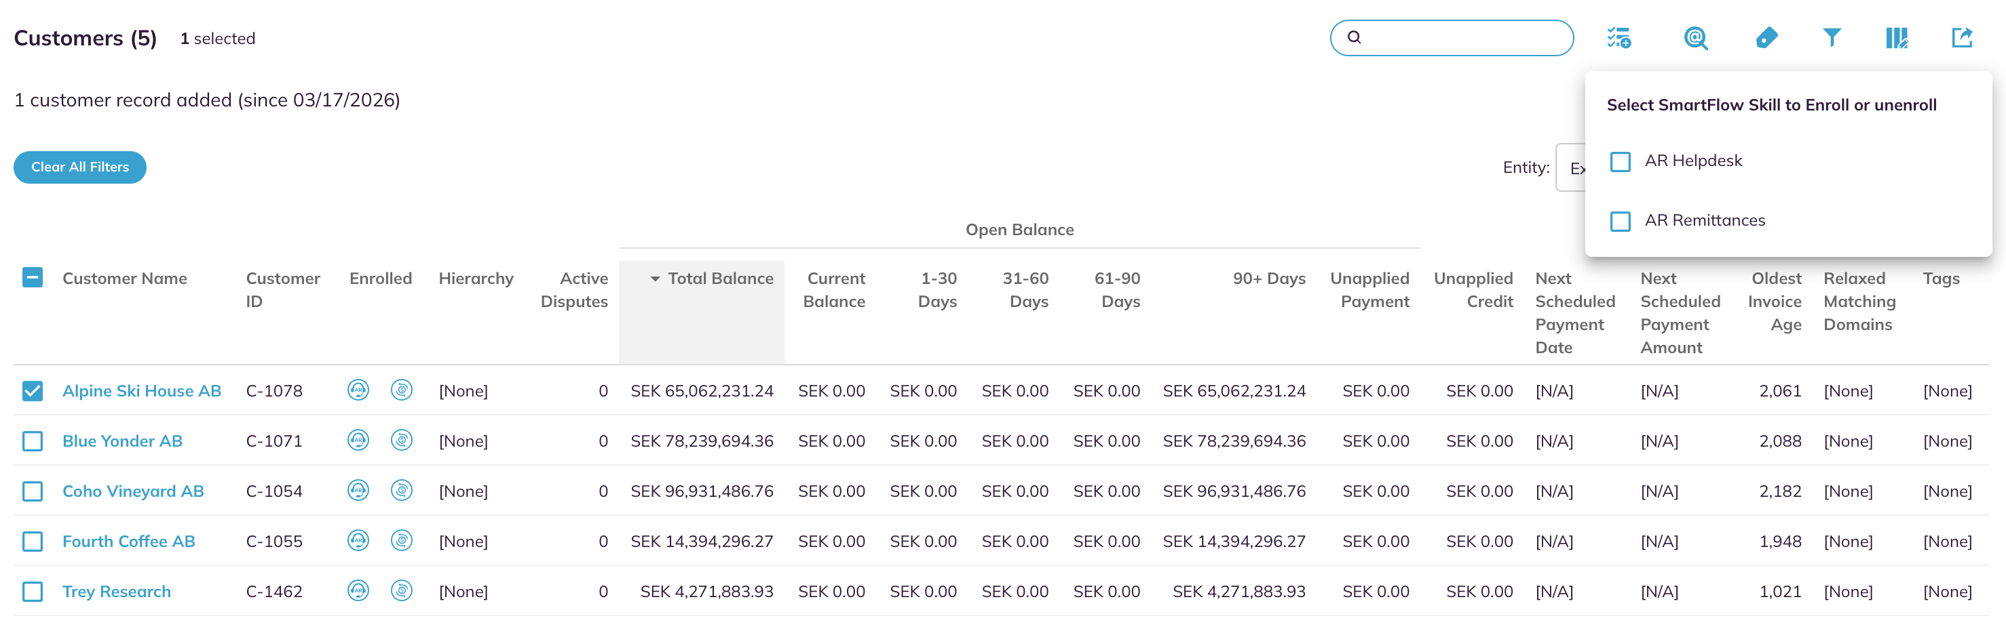Sort by Oldest Invoice Age column header
Viewport: 2006px width, 629px height.
click(x=1774, y=301)
